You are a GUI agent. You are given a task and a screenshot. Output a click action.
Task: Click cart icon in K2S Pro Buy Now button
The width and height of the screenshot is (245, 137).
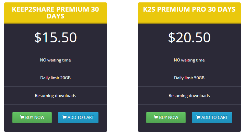pyautogui.click(x=156, y=117)
